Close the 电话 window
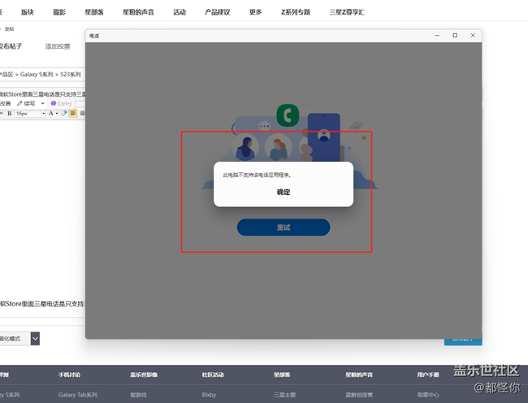 click(x=472, y=36)
